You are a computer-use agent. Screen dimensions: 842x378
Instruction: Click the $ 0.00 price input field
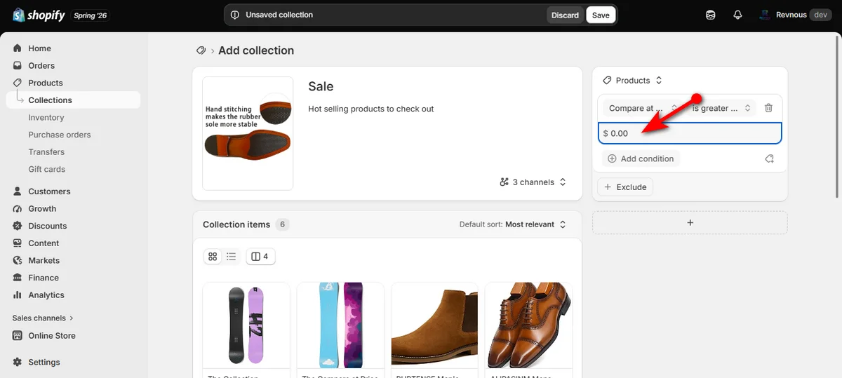690,133
